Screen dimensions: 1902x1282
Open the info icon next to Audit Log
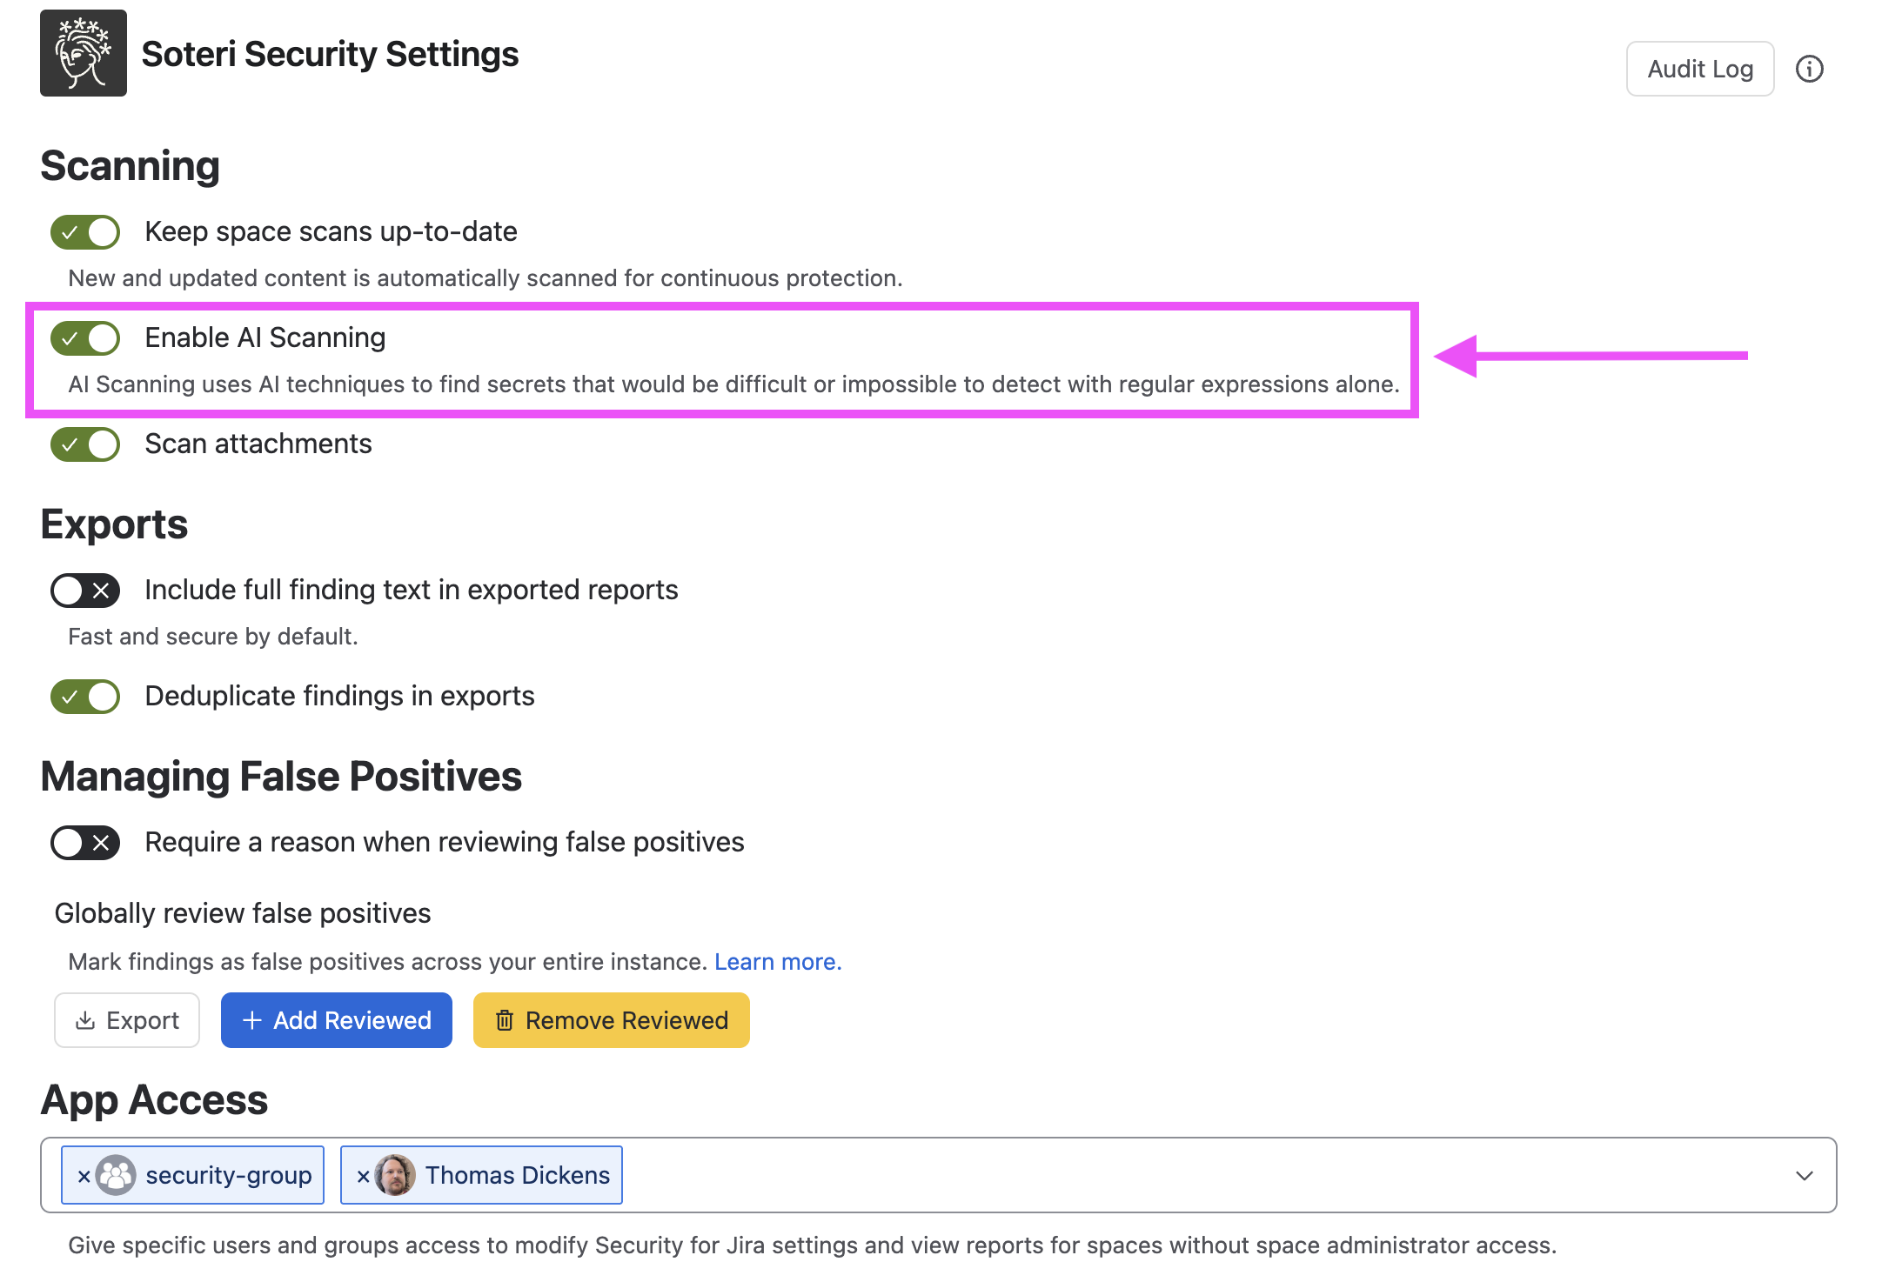click(1810, 69)
